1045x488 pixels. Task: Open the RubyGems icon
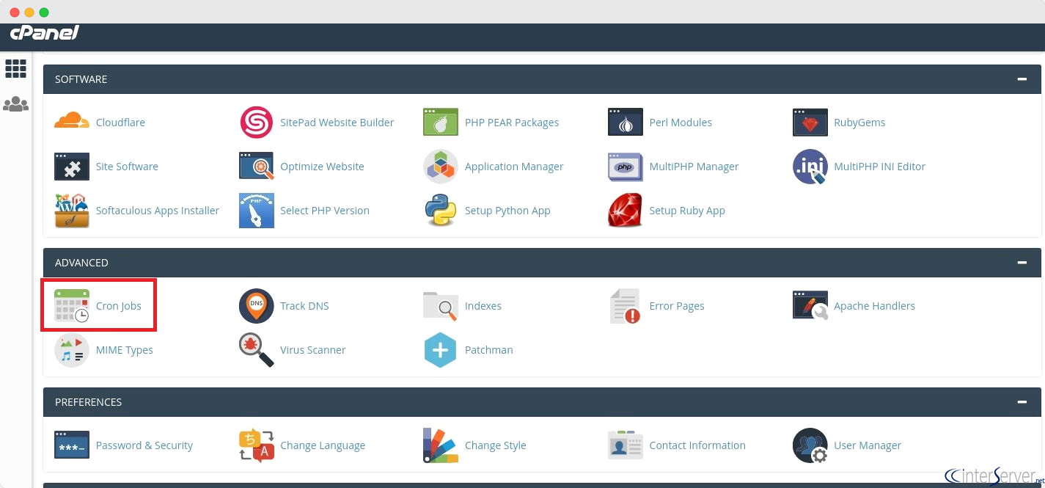tap(810, 122)
